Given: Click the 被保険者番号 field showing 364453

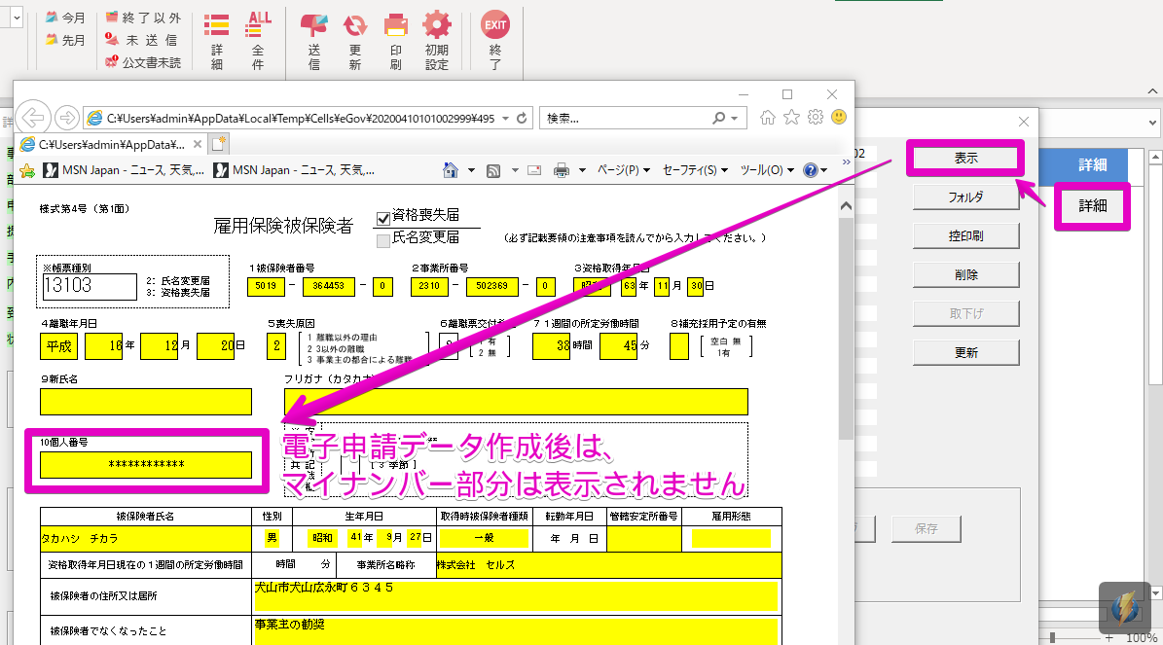Looking at the screenshot, I should point(328,286).
